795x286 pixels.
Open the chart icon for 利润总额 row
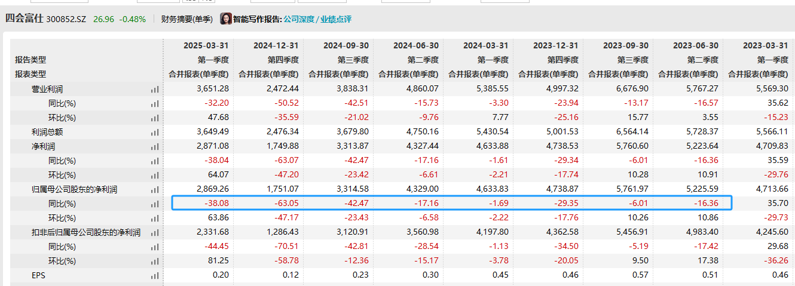[155, 132]
